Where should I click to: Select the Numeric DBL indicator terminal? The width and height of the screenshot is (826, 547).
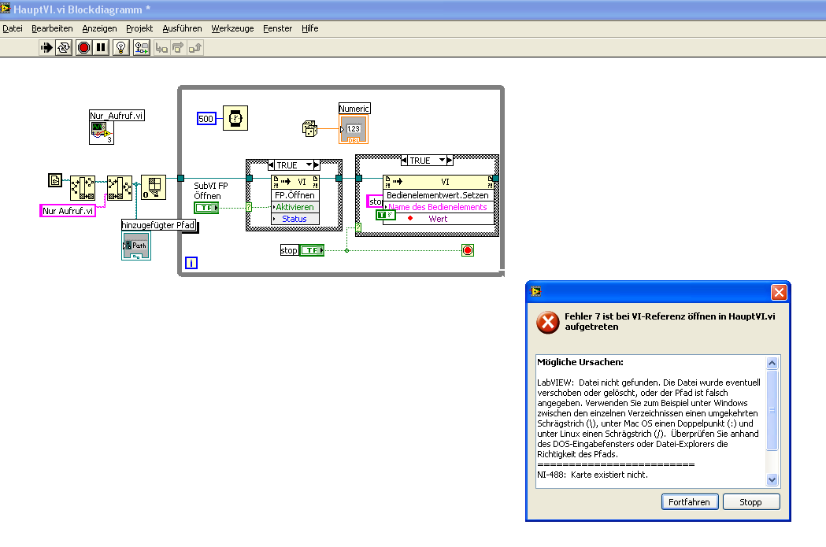click(354, 129)
